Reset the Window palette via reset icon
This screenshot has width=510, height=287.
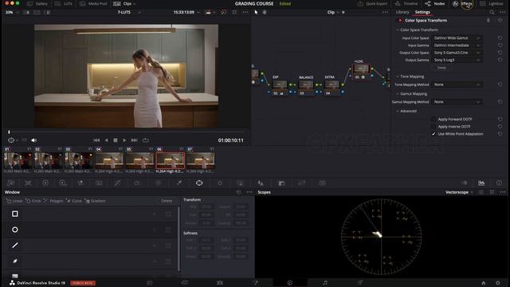[x=238, y=192]
